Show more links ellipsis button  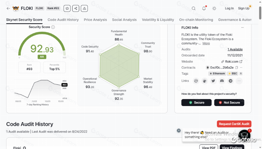coord(239,81)
